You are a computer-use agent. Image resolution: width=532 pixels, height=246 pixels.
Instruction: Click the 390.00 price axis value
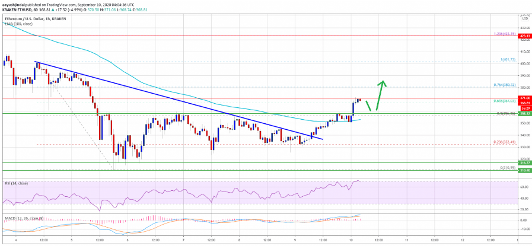click(x=525, y=76)
